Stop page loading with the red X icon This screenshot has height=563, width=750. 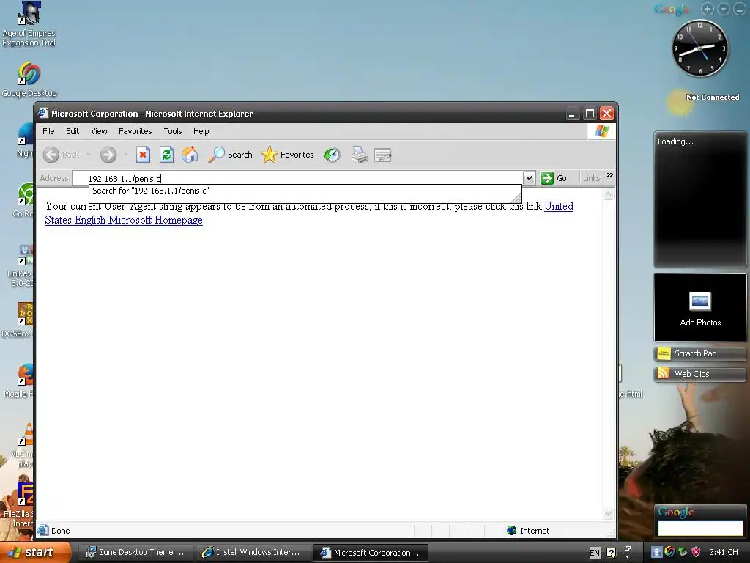pyautogui.click(x=143, y=155)
